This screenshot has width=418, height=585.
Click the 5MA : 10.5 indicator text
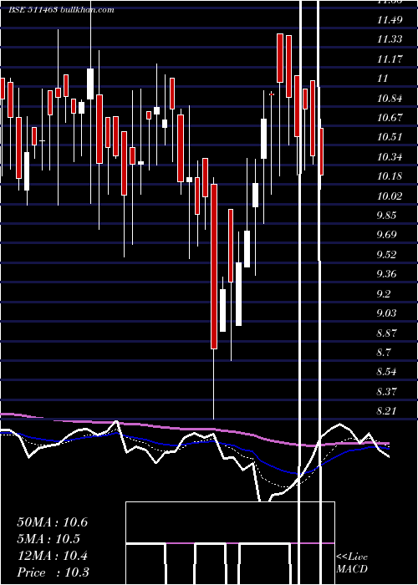tap(48, 539)
